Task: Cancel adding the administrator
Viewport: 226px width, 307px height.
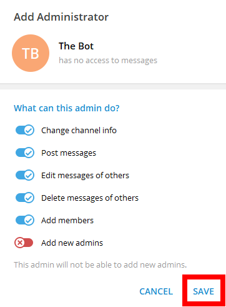Action: (156, 291)
